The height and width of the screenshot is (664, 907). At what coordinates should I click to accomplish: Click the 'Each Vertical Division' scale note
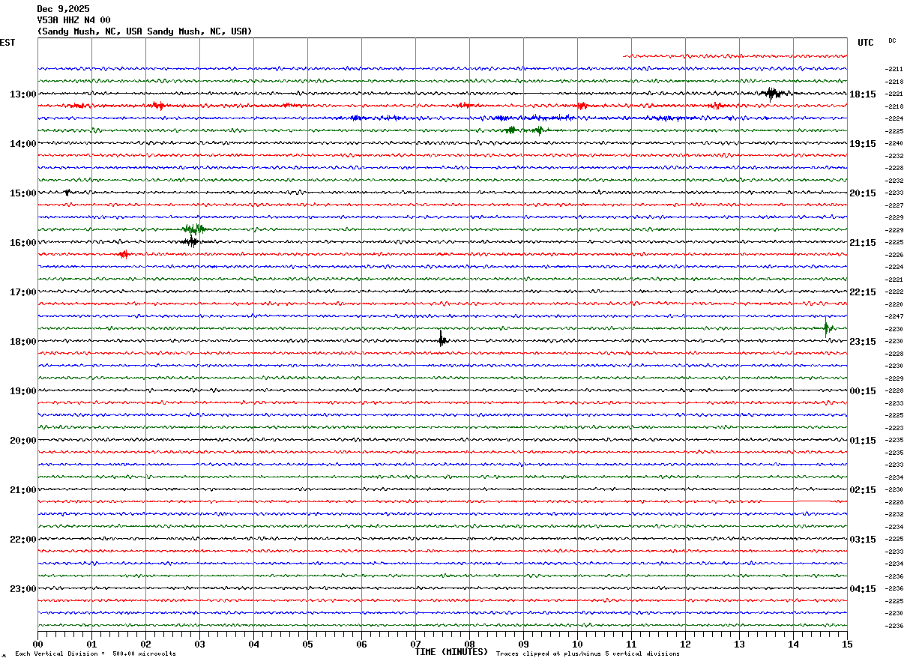(95, 654)
